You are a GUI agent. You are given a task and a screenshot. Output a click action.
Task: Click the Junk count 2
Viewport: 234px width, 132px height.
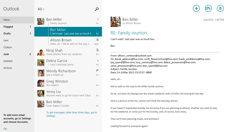coord(30,54)
